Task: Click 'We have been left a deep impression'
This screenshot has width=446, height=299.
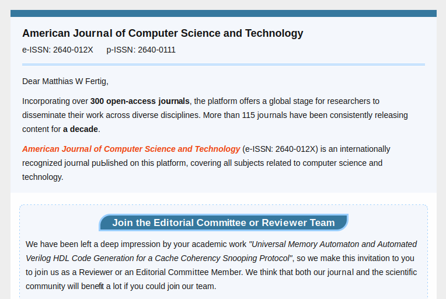Action: tap(93, 244)
